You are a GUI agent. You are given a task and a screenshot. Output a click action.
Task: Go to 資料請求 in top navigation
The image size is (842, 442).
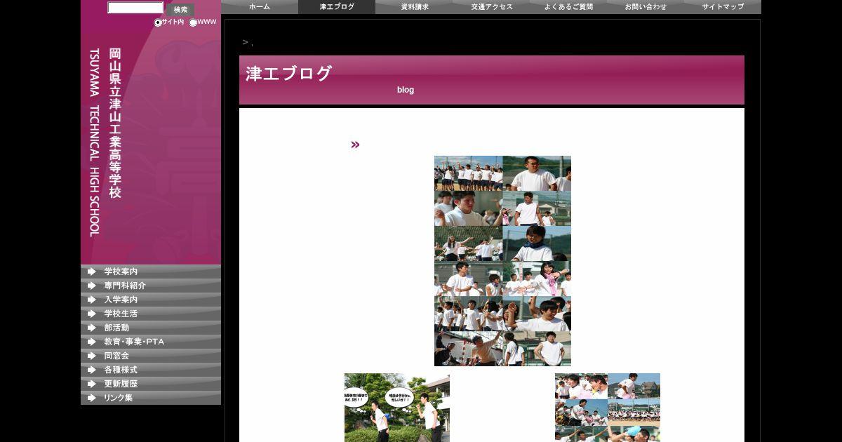[x=414, y=7]
